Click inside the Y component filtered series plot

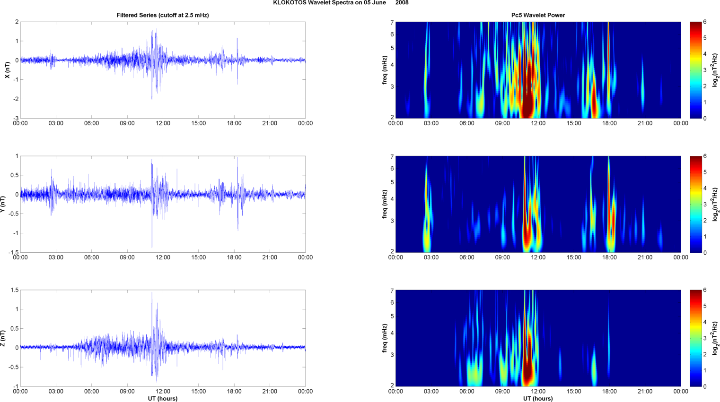click(x=163, y=204)
